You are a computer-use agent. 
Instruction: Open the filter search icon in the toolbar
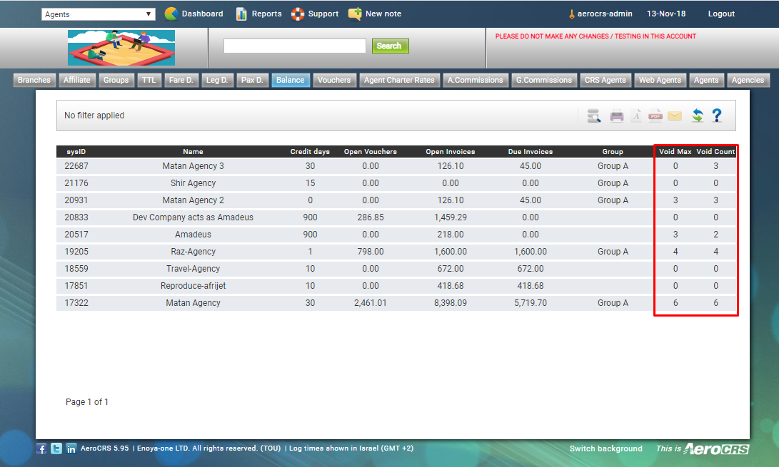click(x=593, y=116)
